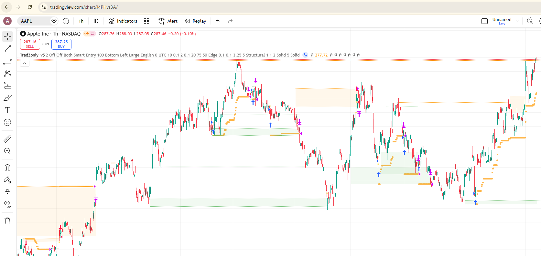Remove drawings with the trash icon
Viewport: 541px width, 256px height.
coord(7,221)
